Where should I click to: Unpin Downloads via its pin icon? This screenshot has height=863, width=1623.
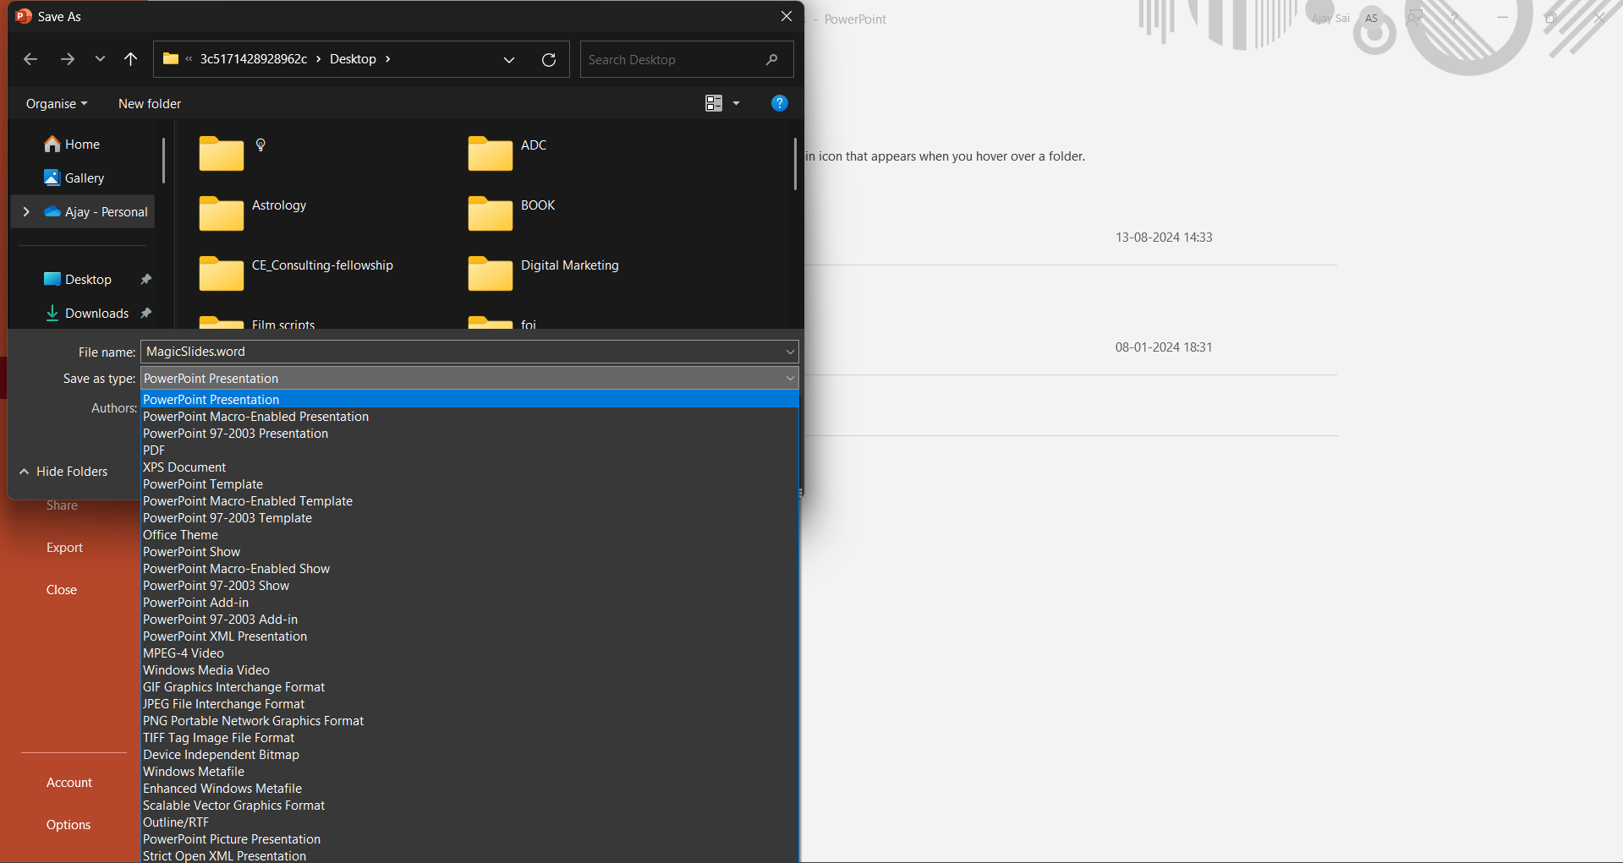145,314
